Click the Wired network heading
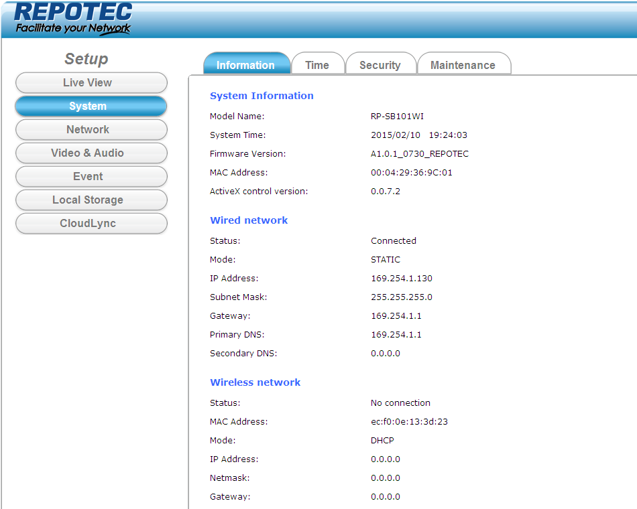Screen dimensions: 637x509 click(x=249, y=220)
